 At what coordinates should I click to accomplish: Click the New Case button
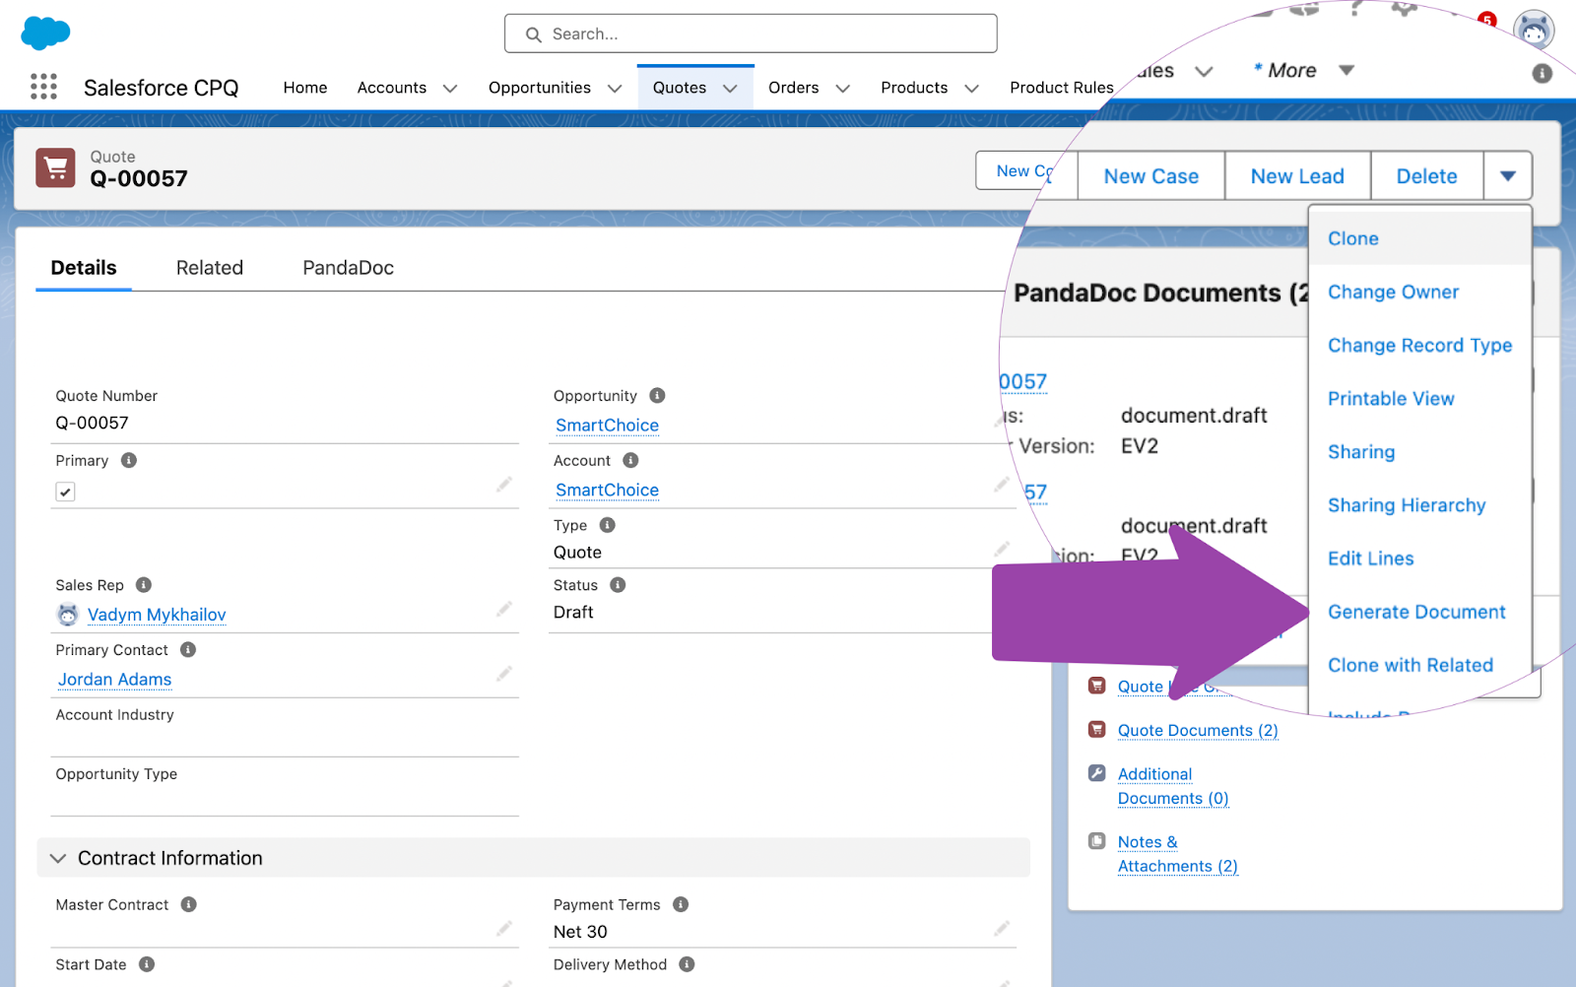click(1151, 176)
